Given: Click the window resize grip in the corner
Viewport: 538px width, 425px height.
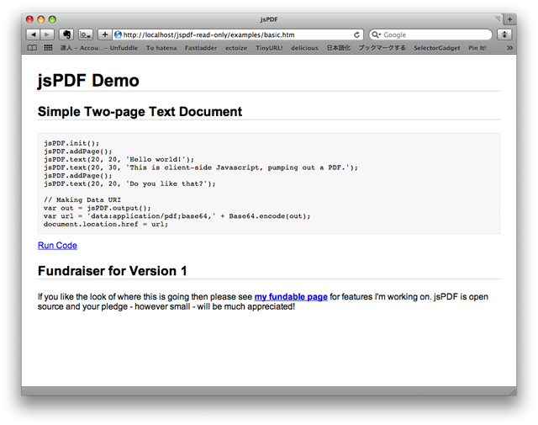Looking at the screenshot, I should coord(513,391).
